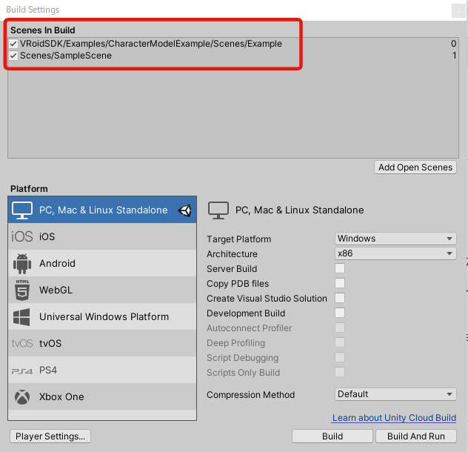Click the tvOS platform icon
Viewport: 468px width, 452px height.
[22, 343]
